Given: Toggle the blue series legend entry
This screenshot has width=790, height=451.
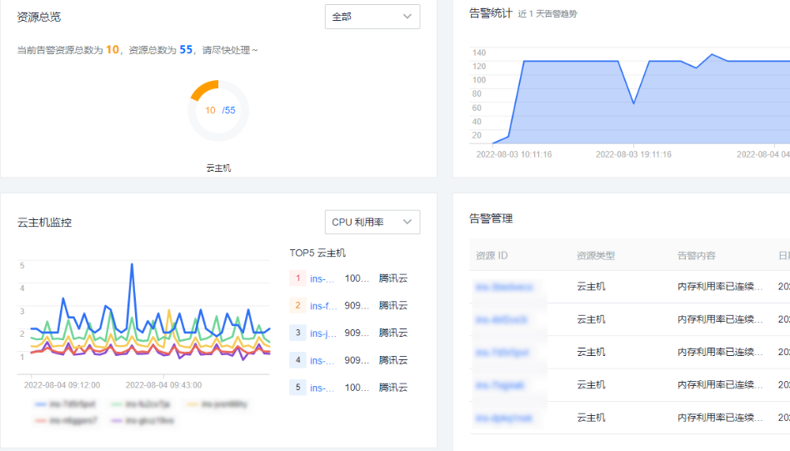Looking at the screenshot, I should coord(66,404).
